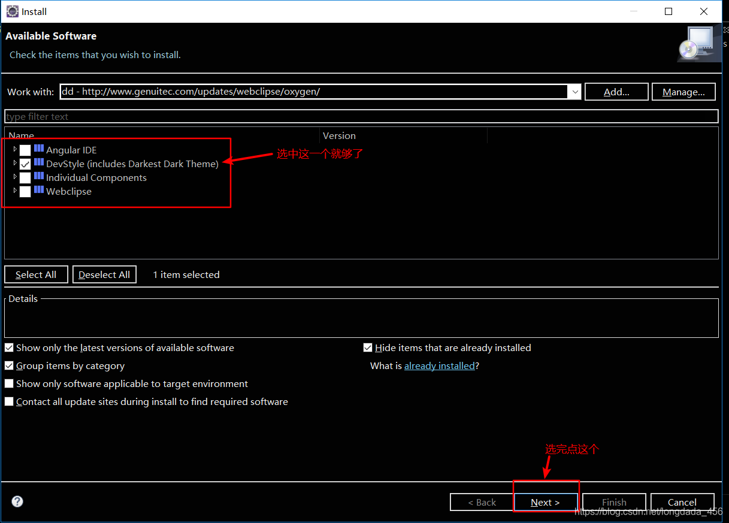This screenshot has height=523, width=729.
Task: Check the Angular IDE checkbox
Action: click(x=25, y=150)
